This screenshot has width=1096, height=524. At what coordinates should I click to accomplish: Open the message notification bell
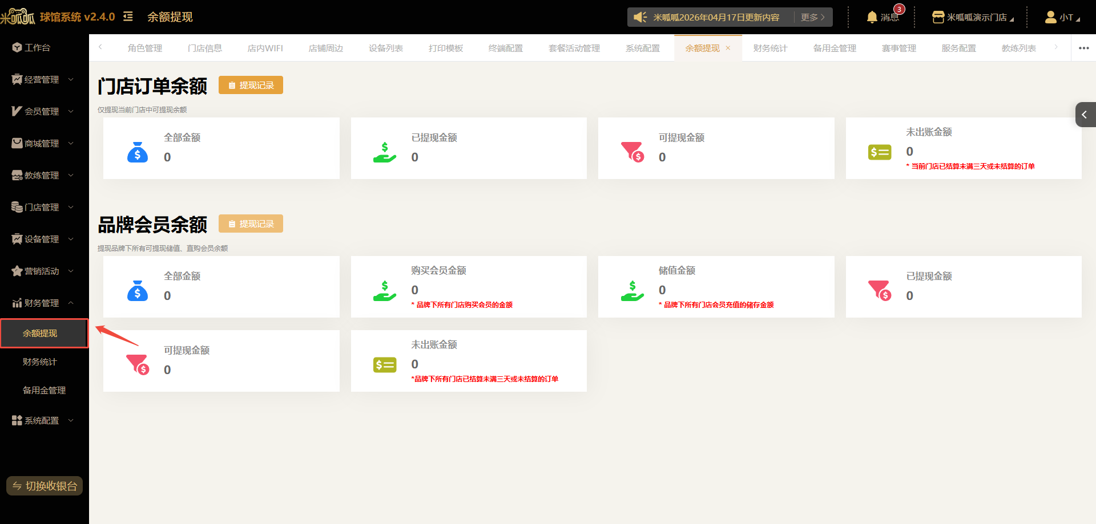click(872, 17)
